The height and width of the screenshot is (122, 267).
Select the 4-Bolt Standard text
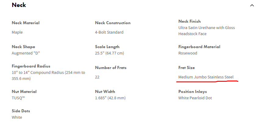point(109,32)
